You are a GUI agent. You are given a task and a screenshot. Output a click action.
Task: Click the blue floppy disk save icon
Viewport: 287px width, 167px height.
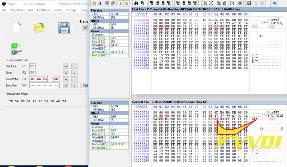click(64, 28)
